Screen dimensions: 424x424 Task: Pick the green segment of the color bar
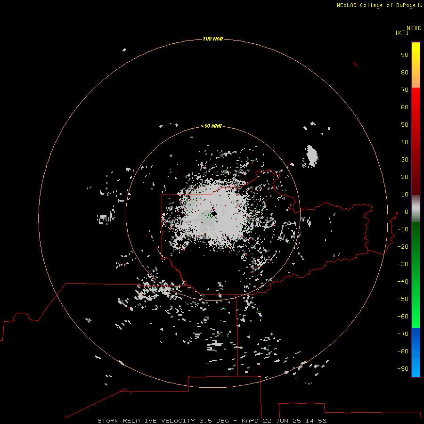(x=416, y=275)
